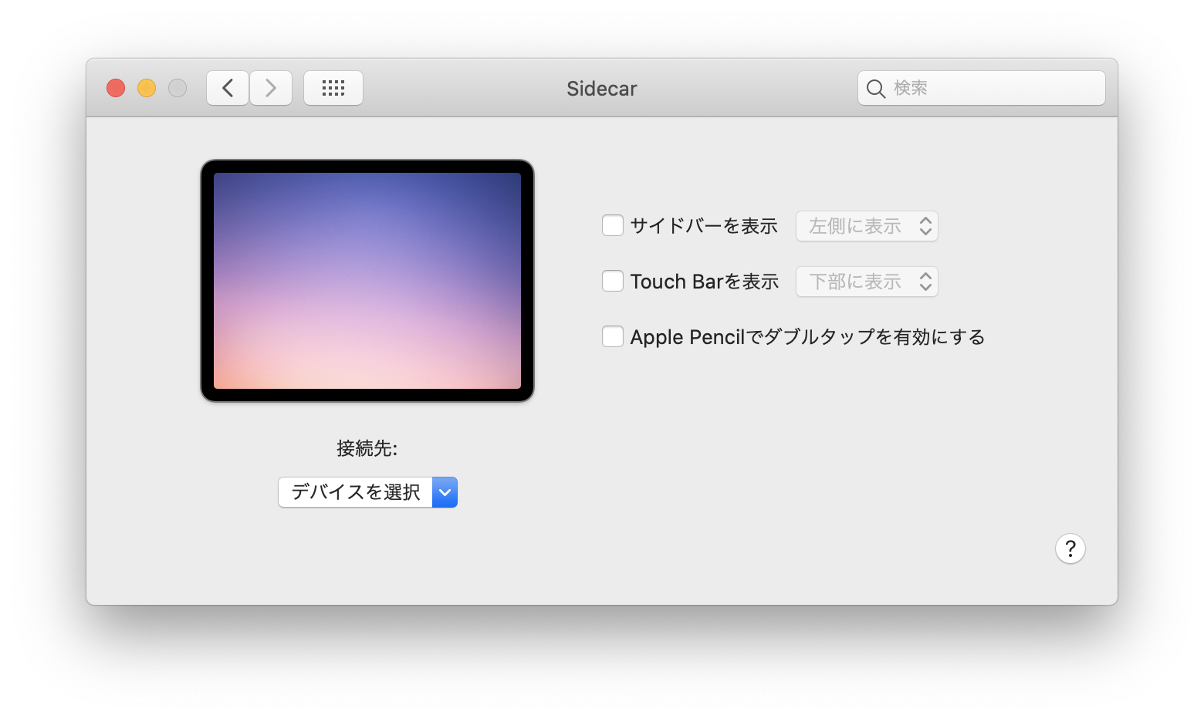This screenshot has width=1204, height=719.
Task: Show all preferences via grid icon
Action: [x=333, y=88]
